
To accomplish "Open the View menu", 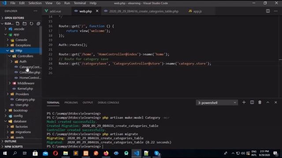I will point(49,3).
